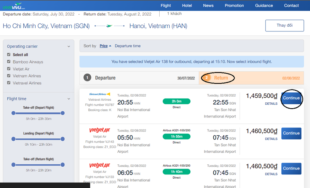This screenshot has height=188, width=310.
Task: Click 'Flight number VU787' text
Action: pyautogui.click(x=100, y=105)
